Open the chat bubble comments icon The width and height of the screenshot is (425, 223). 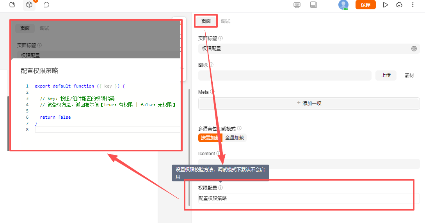pyautogui.click(x=46, y=5)
